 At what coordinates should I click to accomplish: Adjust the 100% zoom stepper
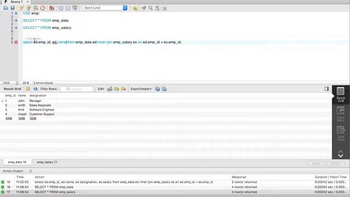click(17, 83)
